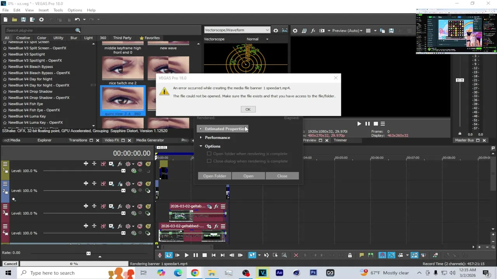Mute track 3 video
Screen dimensions: 497x279
pos(140,207)
